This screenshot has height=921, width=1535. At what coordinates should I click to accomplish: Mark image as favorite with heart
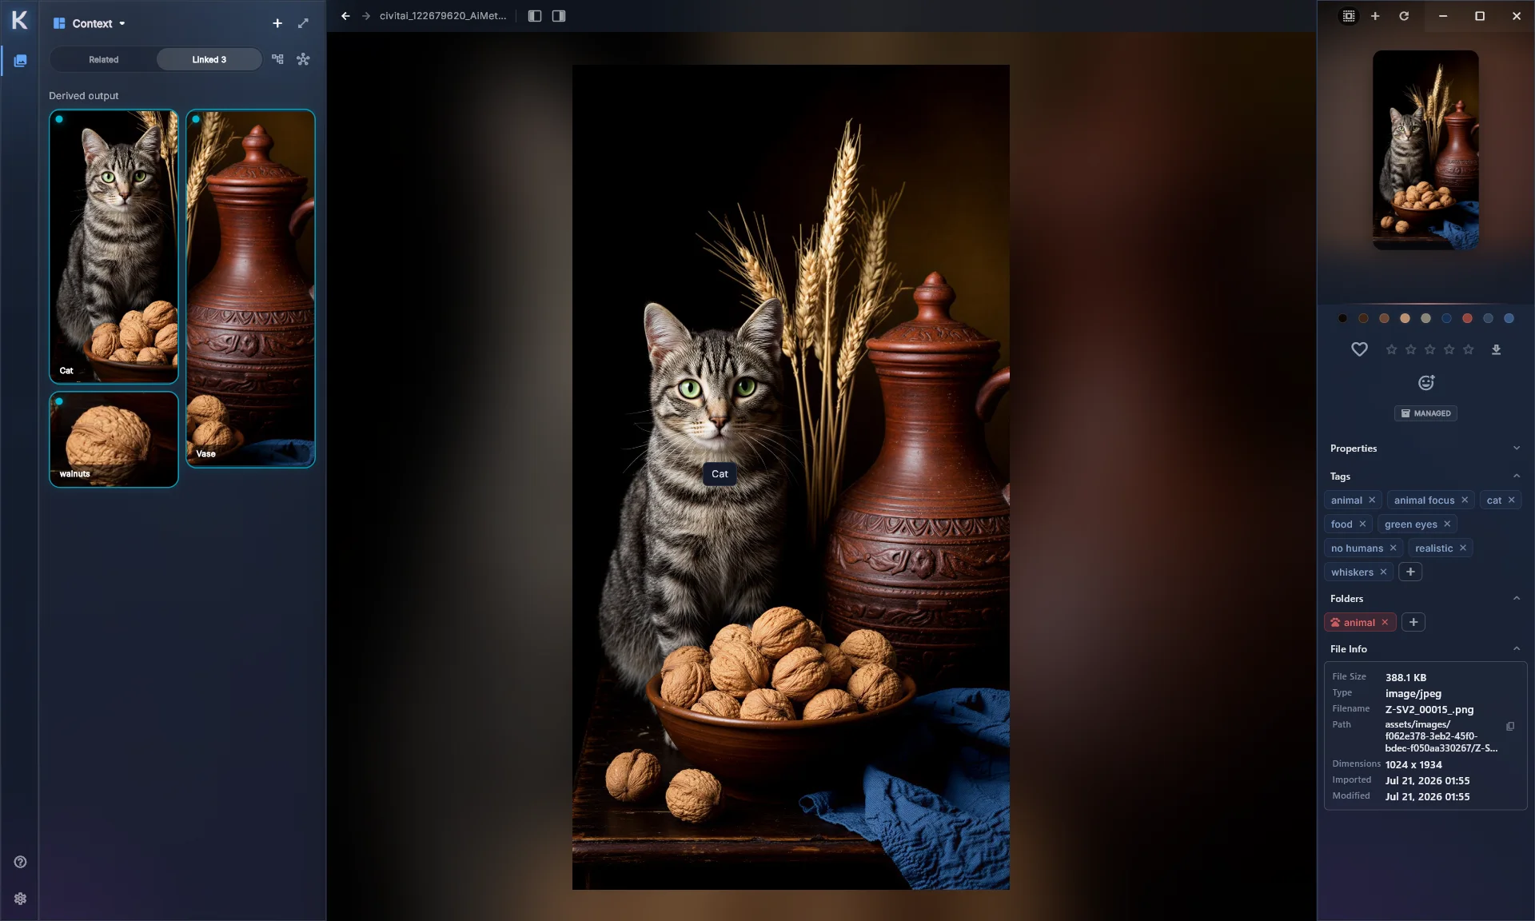pos(1359,349)
